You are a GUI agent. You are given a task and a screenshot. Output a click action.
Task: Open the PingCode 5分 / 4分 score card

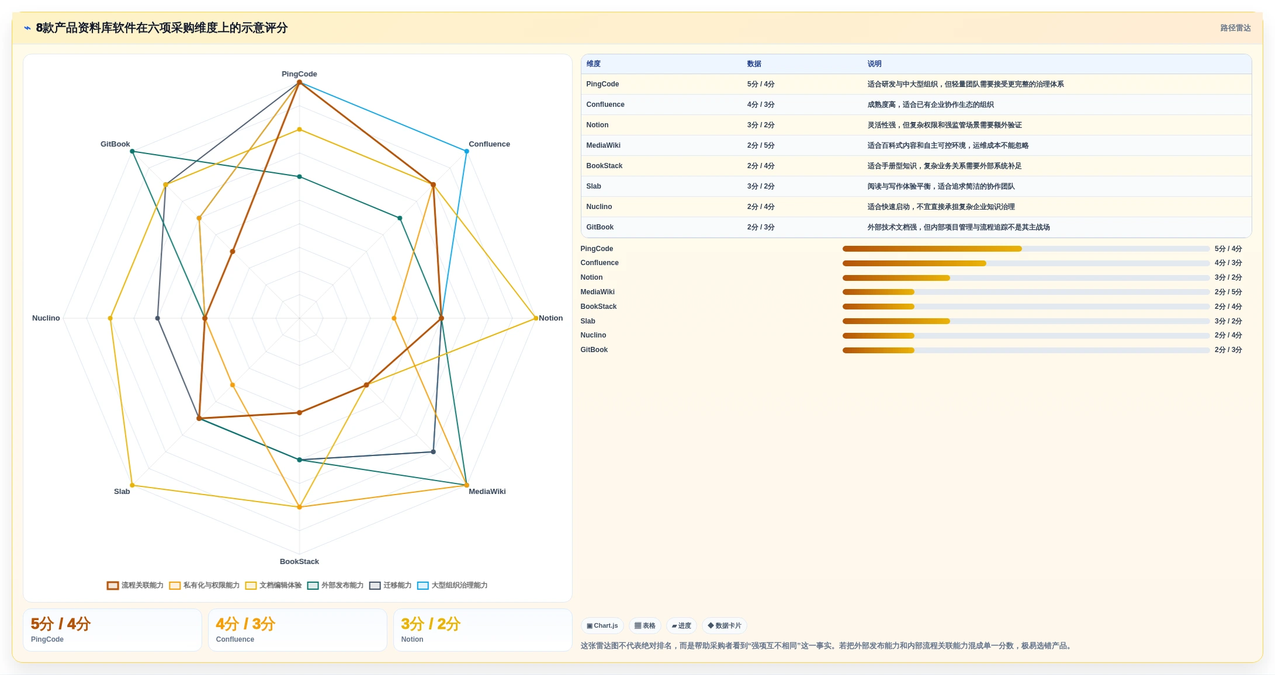pyautogui.click(x=112, y=630)
